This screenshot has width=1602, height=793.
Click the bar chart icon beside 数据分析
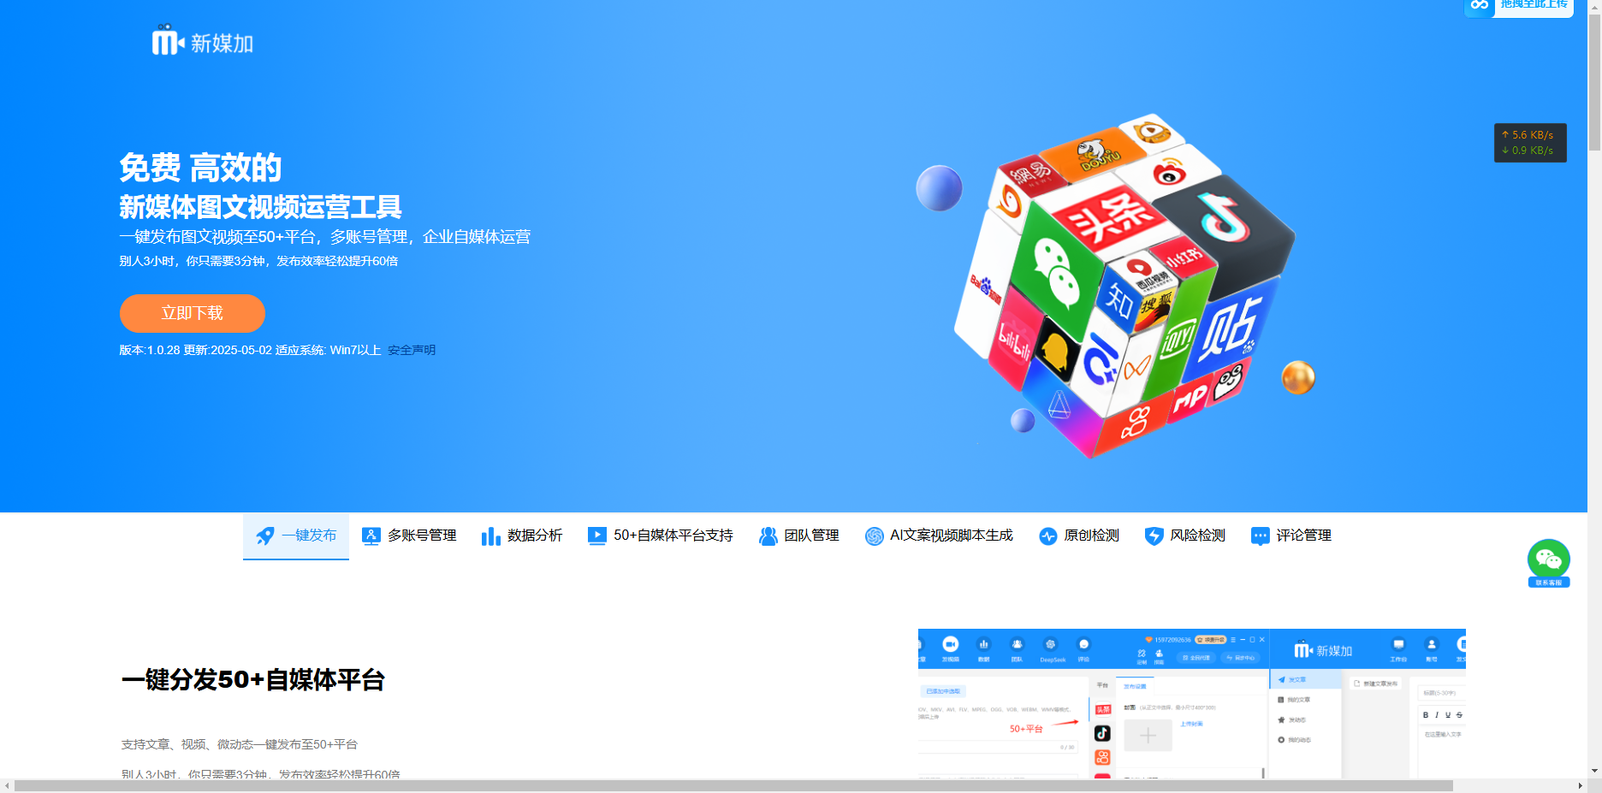point(490,536)
